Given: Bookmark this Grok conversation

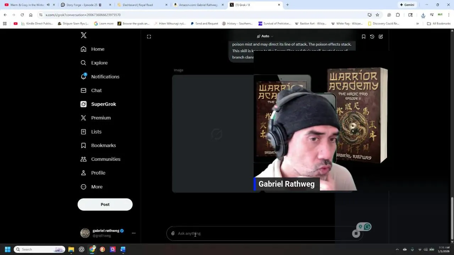Looking at the screenshot, I should [364, 36].
